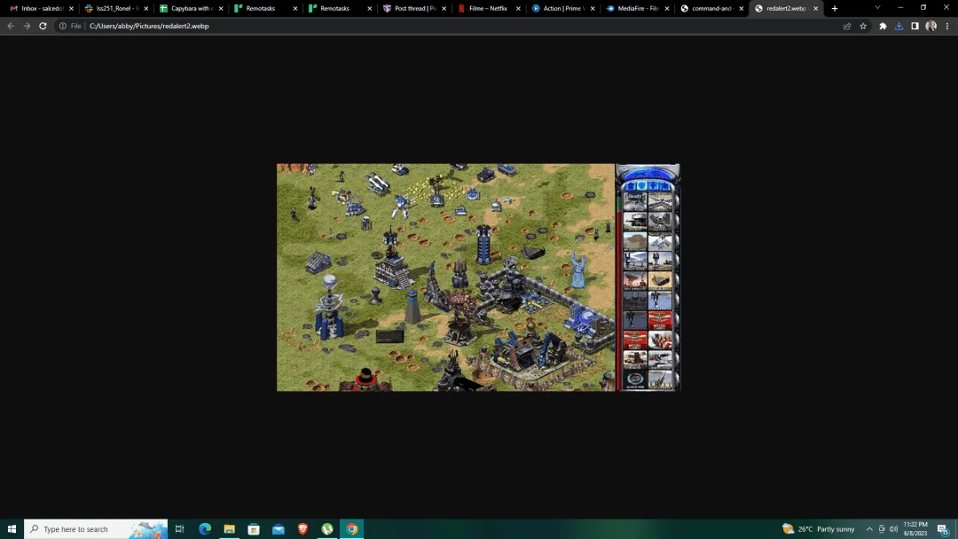Bookmark this tab with the star icon
The width and height of the screenshot is (958, 539).
click(863, 27)
